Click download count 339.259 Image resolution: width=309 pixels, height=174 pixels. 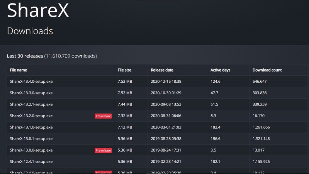260,104
